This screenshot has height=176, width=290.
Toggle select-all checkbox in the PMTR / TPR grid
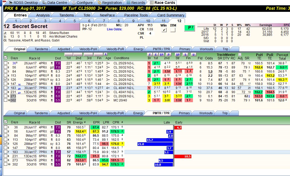click(6, 122)
